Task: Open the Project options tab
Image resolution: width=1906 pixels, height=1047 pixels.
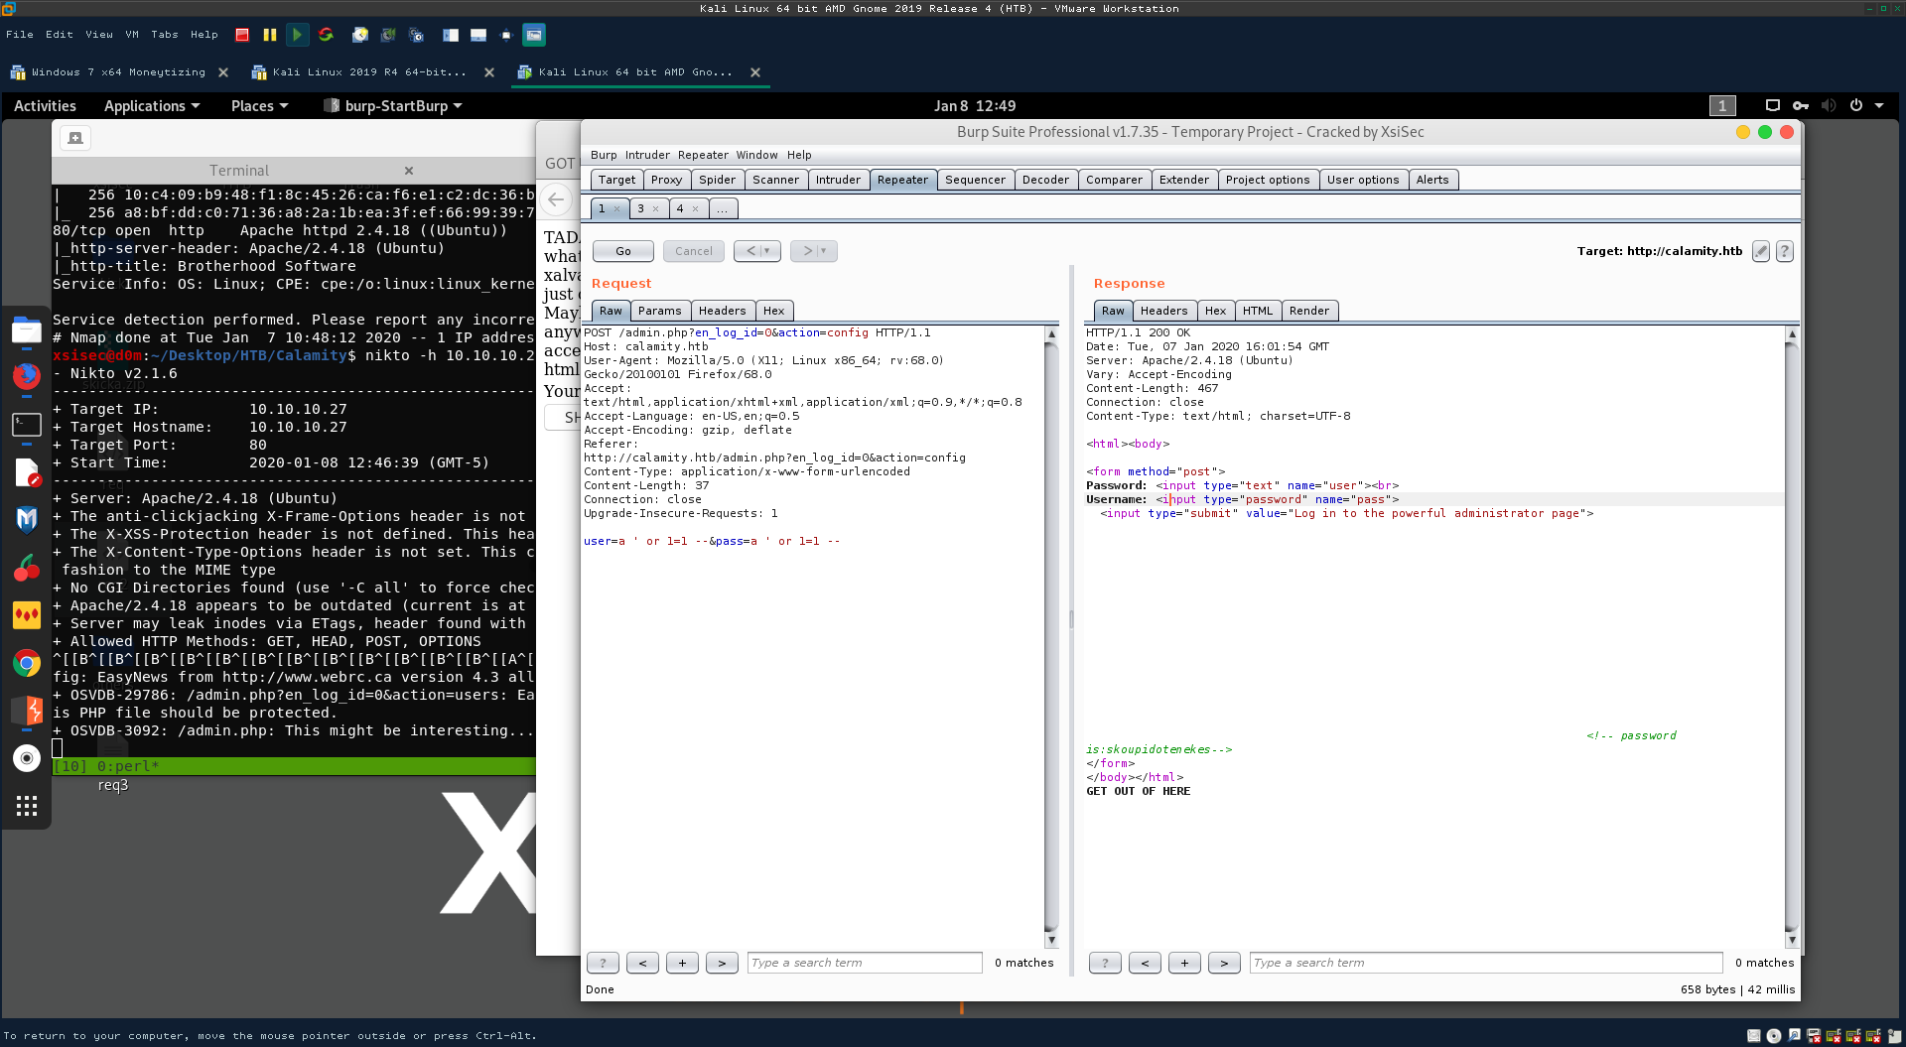Action: tap(1268, 180)
